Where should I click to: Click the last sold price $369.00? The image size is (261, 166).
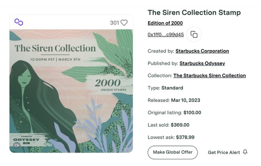pyautogui.click(x=180, y=125)
